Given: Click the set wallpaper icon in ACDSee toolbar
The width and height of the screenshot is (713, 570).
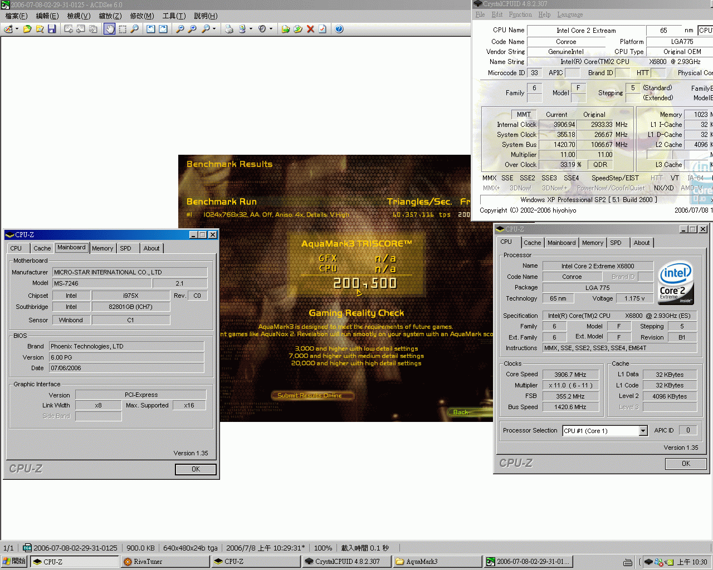Looking at the screenshot, I should click(x=242, y=29).
